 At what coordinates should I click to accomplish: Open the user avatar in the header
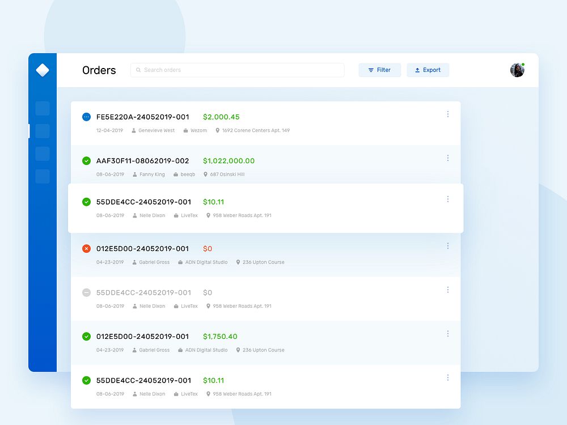click(x=517, y=70)
